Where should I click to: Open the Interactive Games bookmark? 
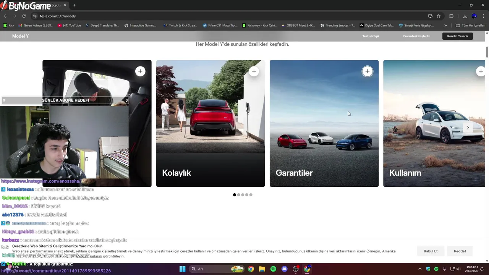[141, 26]
